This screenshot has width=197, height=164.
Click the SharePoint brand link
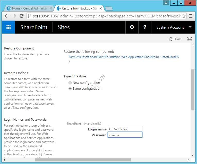coord(34,27)
